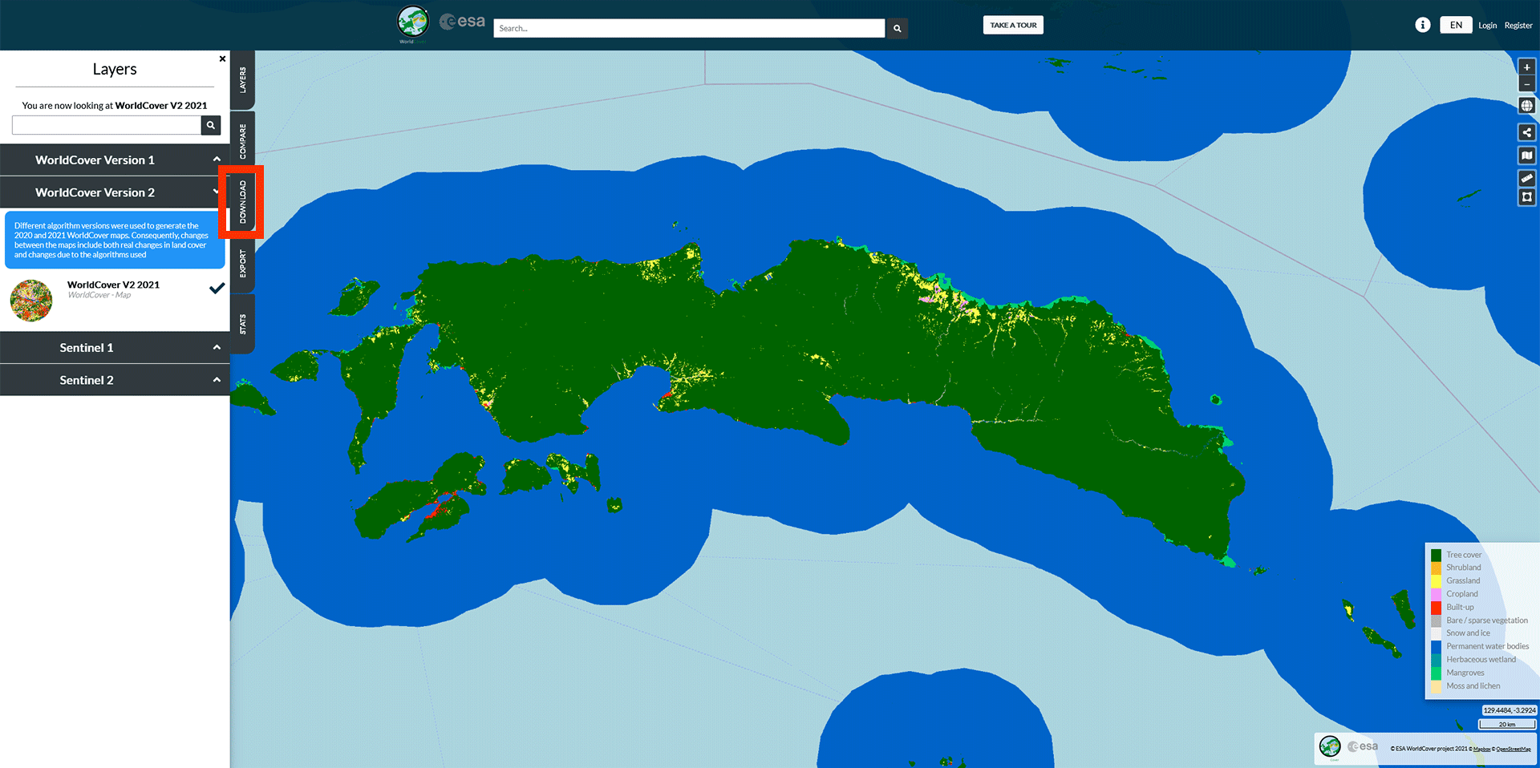The image size is (1540, 768).
Task: Open the info icon in header
Action: coord(1422,25)
